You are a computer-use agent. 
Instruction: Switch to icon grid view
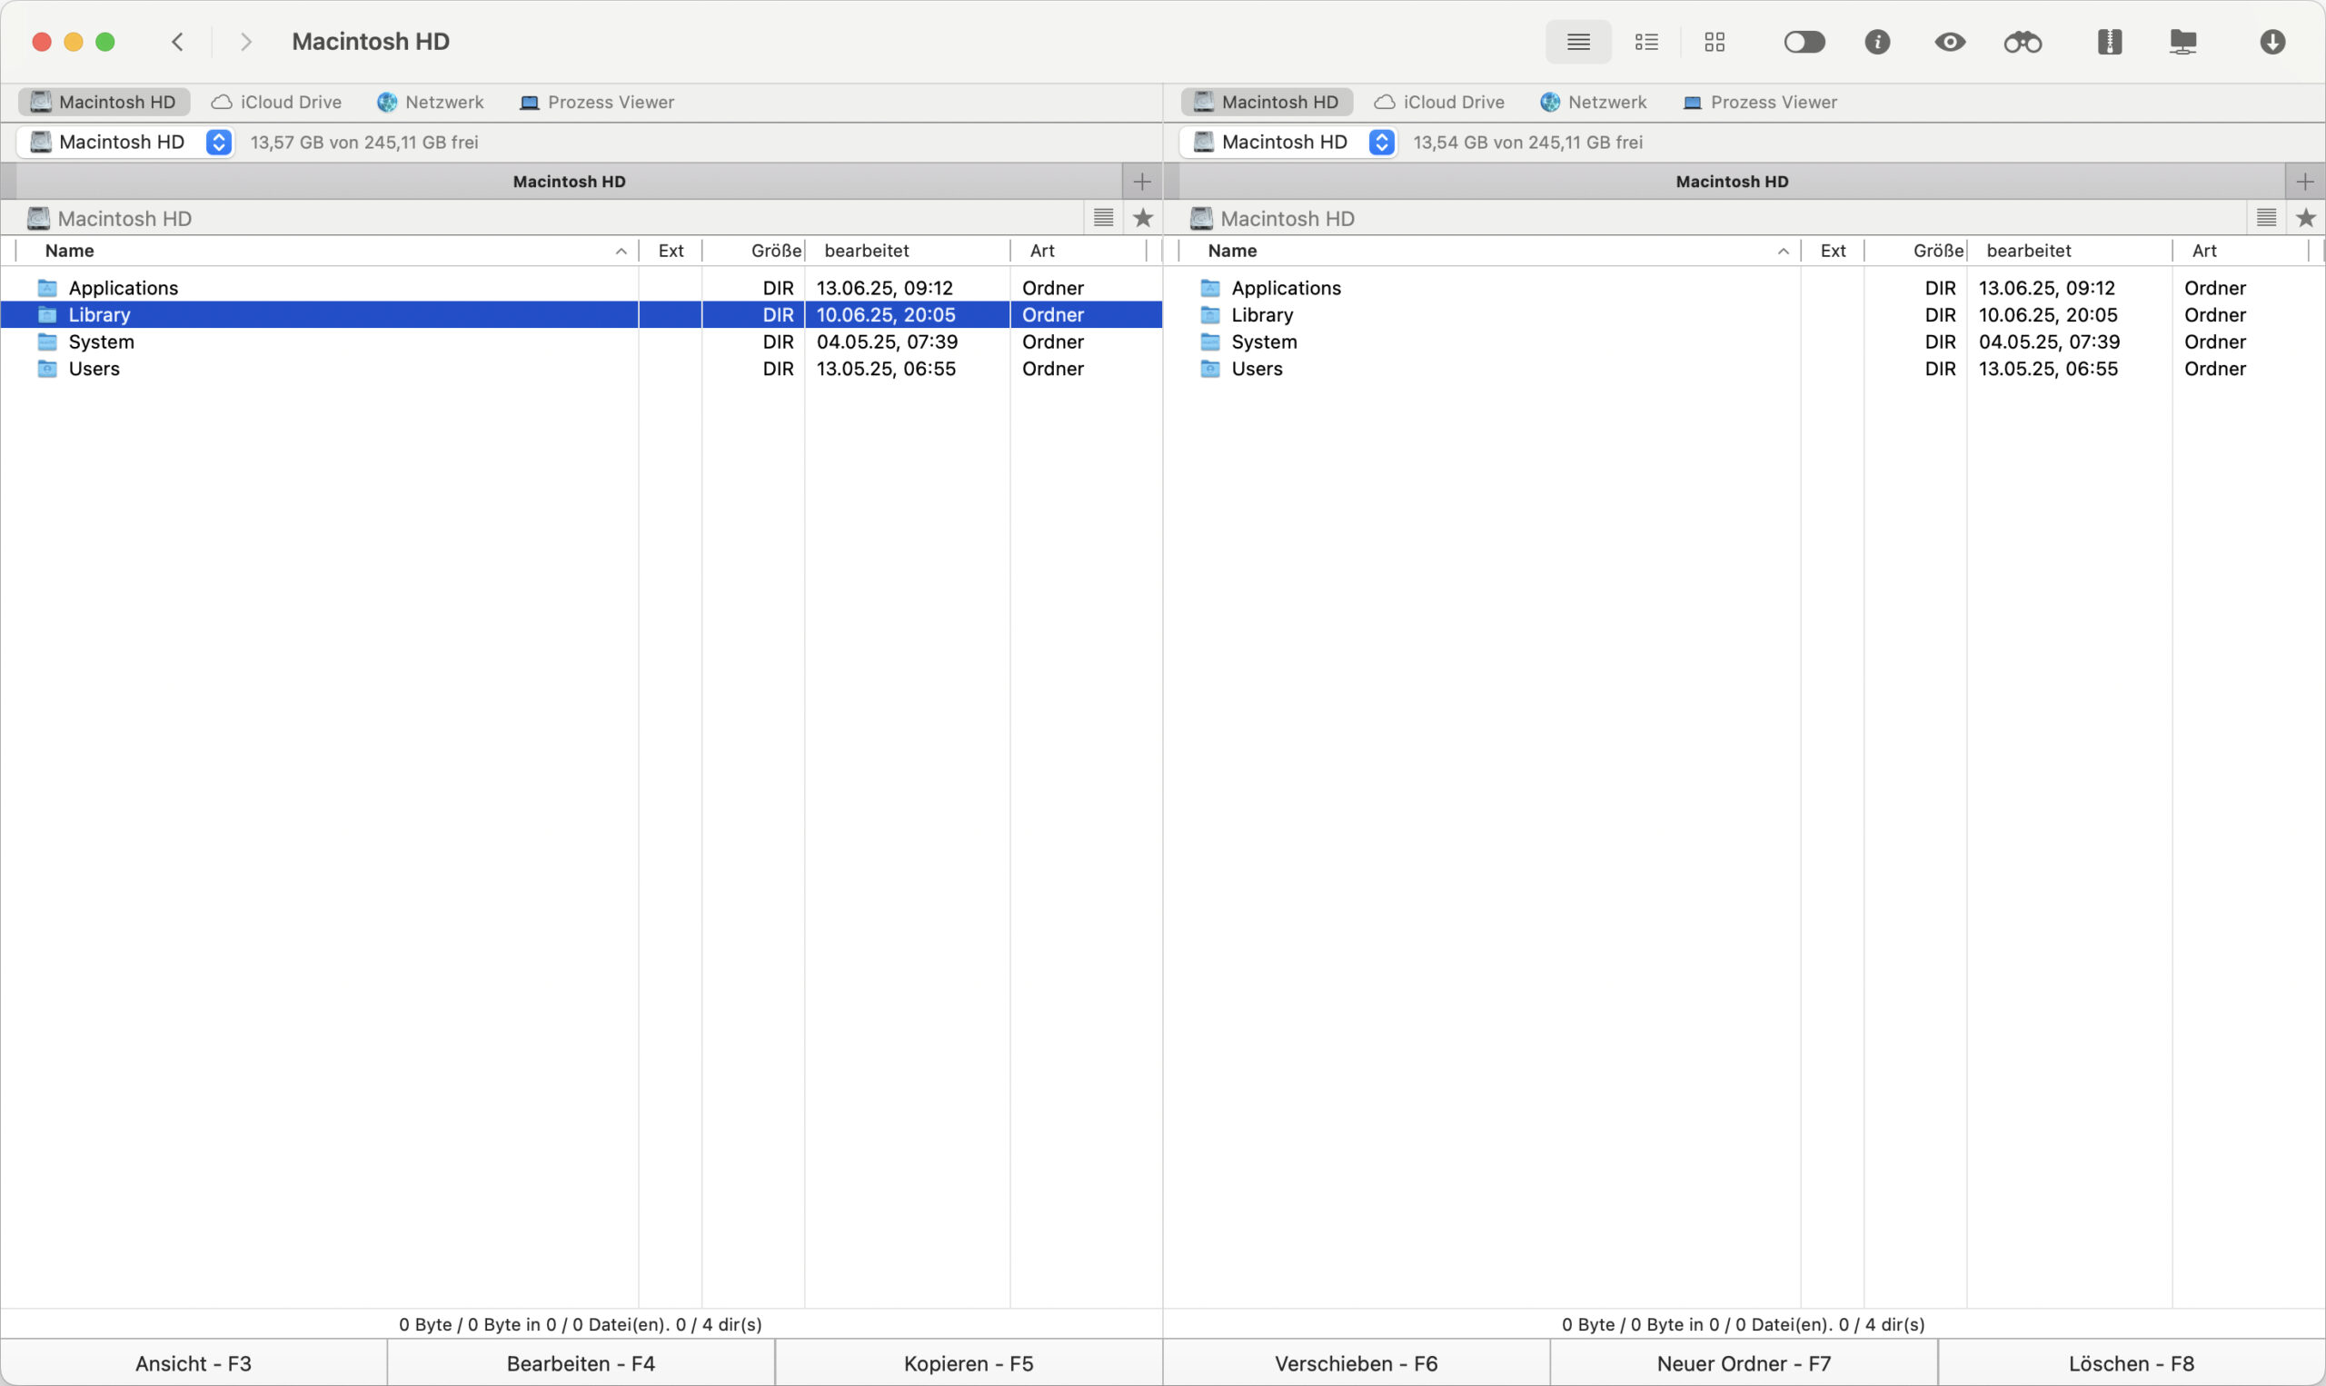point(1715,42)
